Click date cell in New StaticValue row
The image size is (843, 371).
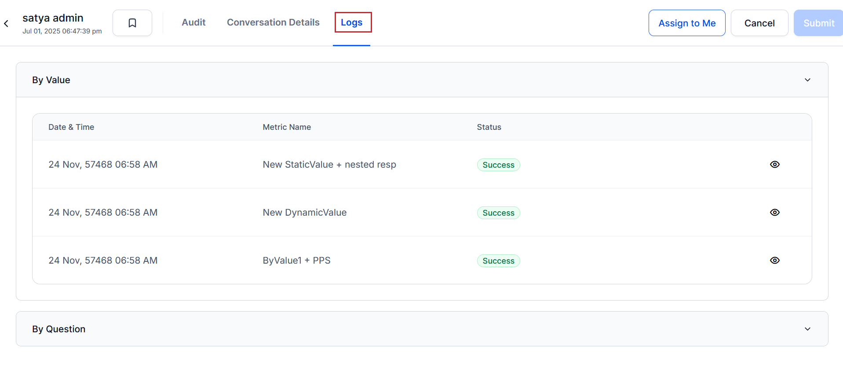103,165
